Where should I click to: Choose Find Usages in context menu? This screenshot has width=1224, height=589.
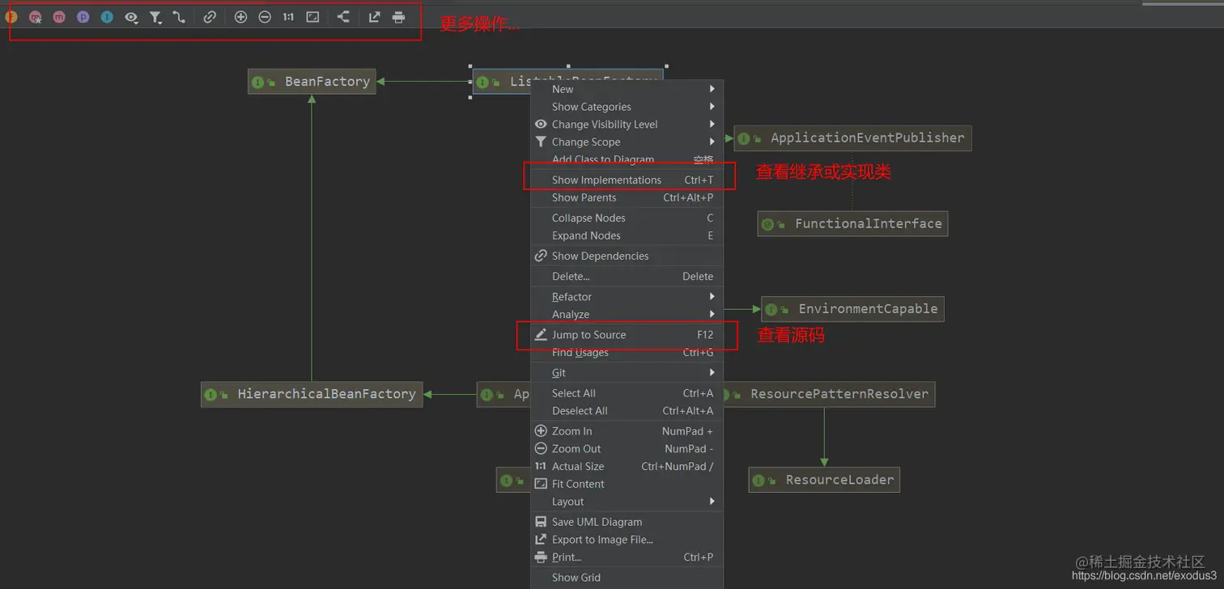point(627,353)
